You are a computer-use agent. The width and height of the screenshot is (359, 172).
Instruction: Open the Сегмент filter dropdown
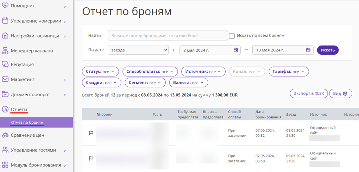(x=145, y=82)
